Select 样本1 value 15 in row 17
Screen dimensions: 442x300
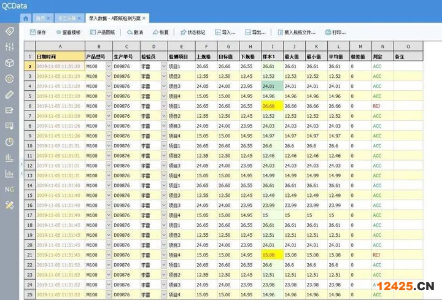tap(273, 215)
